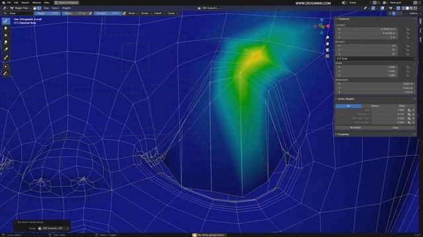The height and width of the screenshot is (237, 423).
Task: Collapse the Transform panel
Action: coord(343,19)
